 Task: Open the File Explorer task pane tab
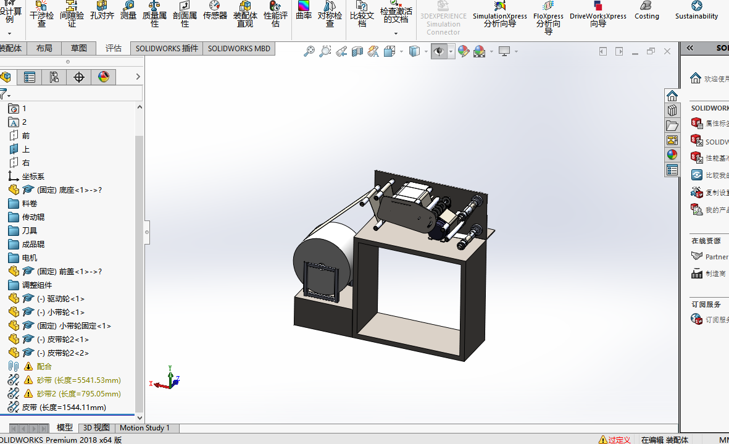click(672, 125)
